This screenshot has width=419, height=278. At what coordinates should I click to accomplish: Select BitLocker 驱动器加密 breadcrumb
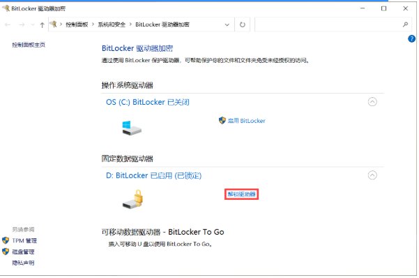[162, 24]
